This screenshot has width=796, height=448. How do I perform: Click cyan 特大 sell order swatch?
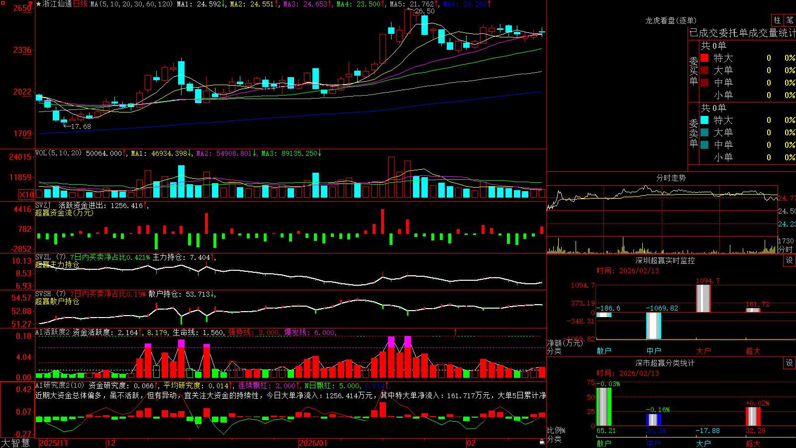pyautogui.click(x=704, y=120)
